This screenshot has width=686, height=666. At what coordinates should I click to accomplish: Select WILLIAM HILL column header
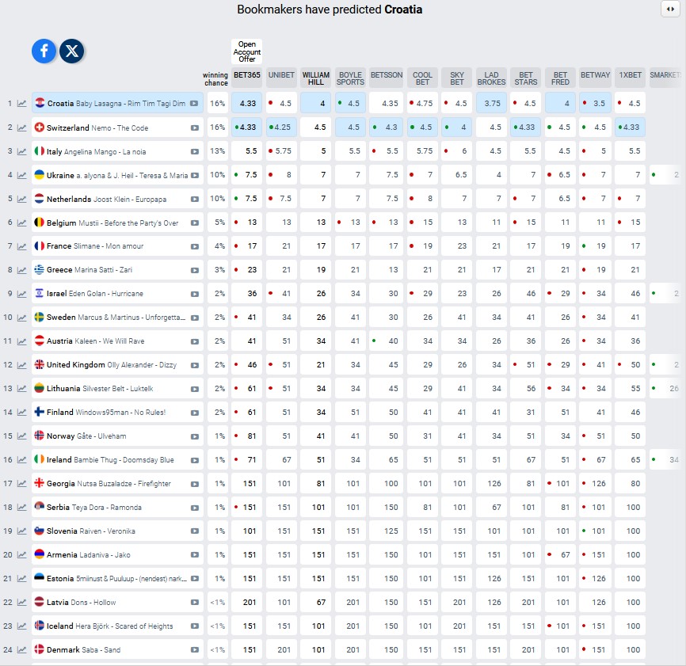pyautogui.click(x=316, y=78)
